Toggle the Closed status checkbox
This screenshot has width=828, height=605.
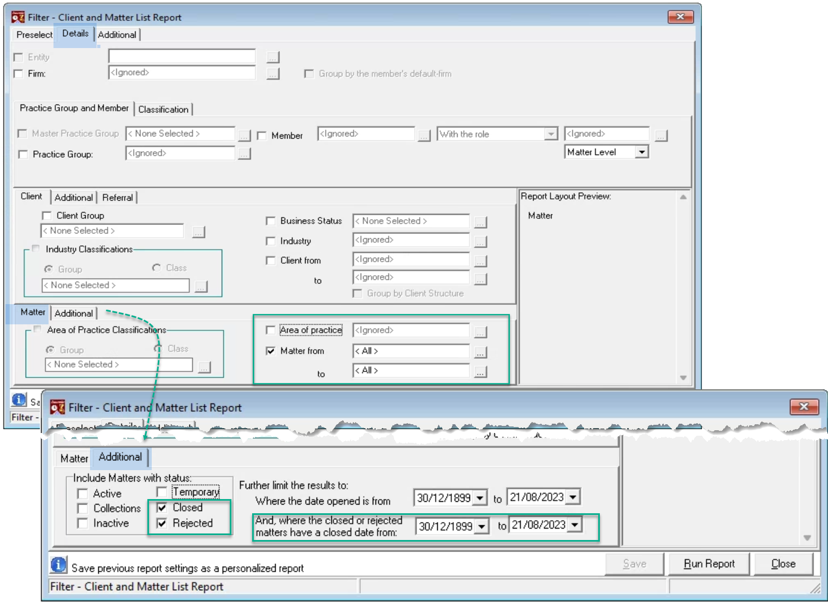162,508
